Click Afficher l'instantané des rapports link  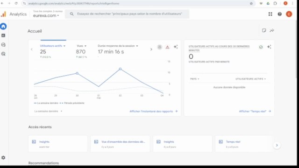154,111
